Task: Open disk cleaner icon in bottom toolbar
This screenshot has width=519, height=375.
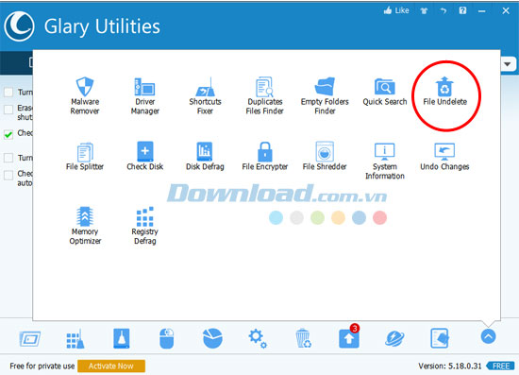Action: point(122,338)
